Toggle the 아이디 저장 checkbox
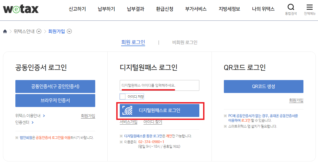 pos(122,96)
